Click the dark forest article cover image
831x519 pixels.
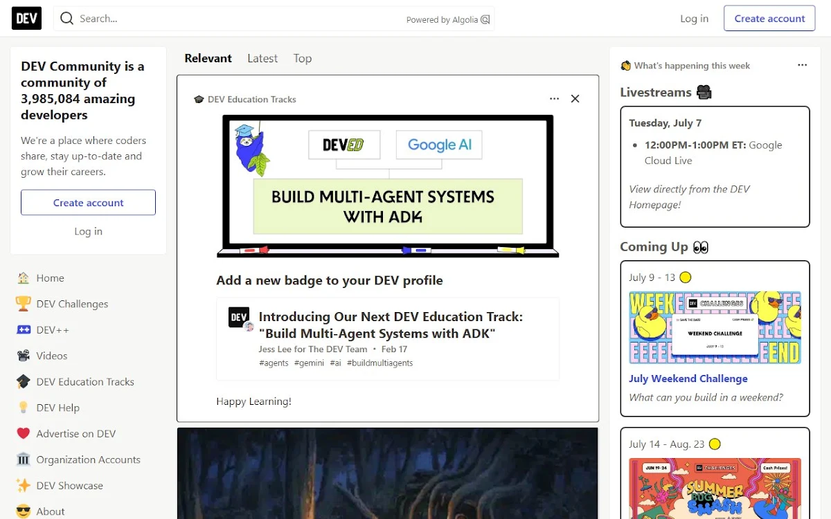pyautogui.click(x=388, y=473)
